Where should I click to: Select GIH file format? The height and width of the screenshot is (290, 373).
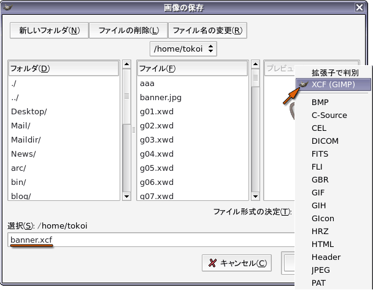click(334, 205)
